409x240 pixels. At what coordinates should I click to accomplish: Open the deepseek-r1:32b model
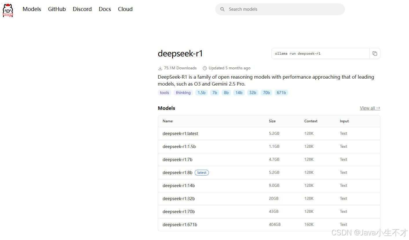(179, 199)
